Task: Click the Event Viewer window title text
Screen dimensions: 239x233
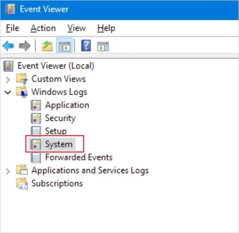Action: pyautogui.click(x=44, y=9)
